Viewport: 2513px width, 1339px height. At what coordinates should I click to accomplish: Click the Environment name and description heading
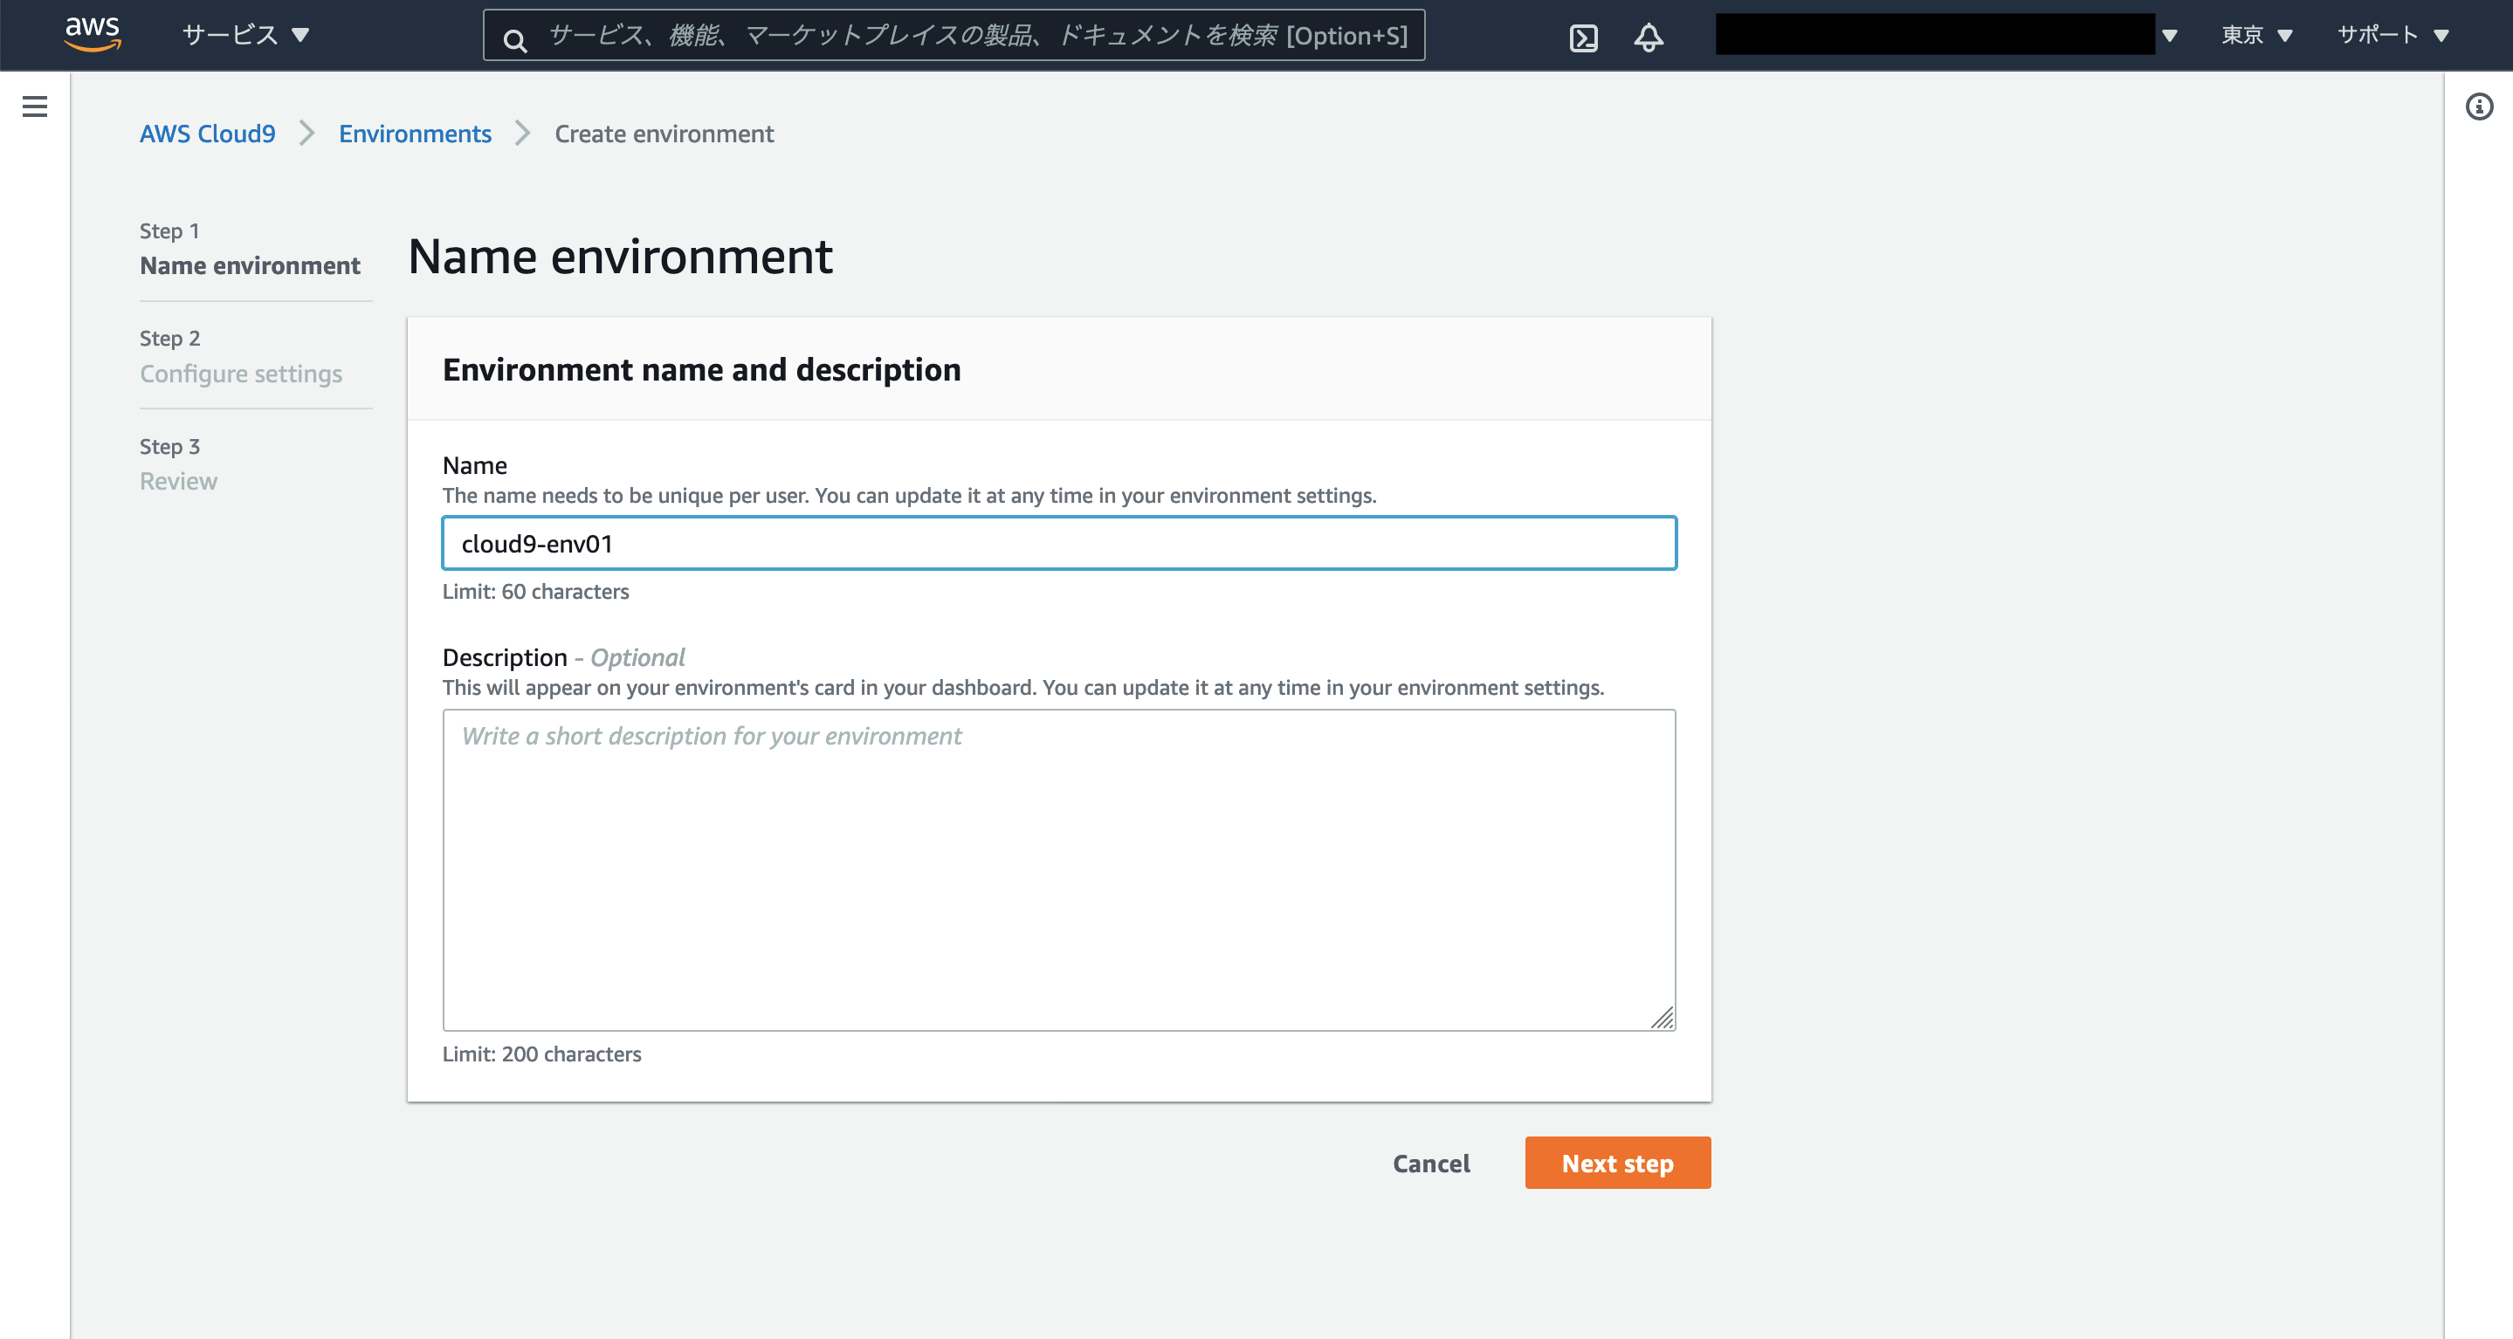(x=701, y=369)
